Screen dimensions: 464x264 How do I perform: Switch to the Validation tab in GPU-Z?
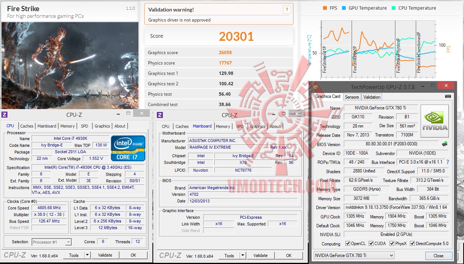(x=372, y=97)
